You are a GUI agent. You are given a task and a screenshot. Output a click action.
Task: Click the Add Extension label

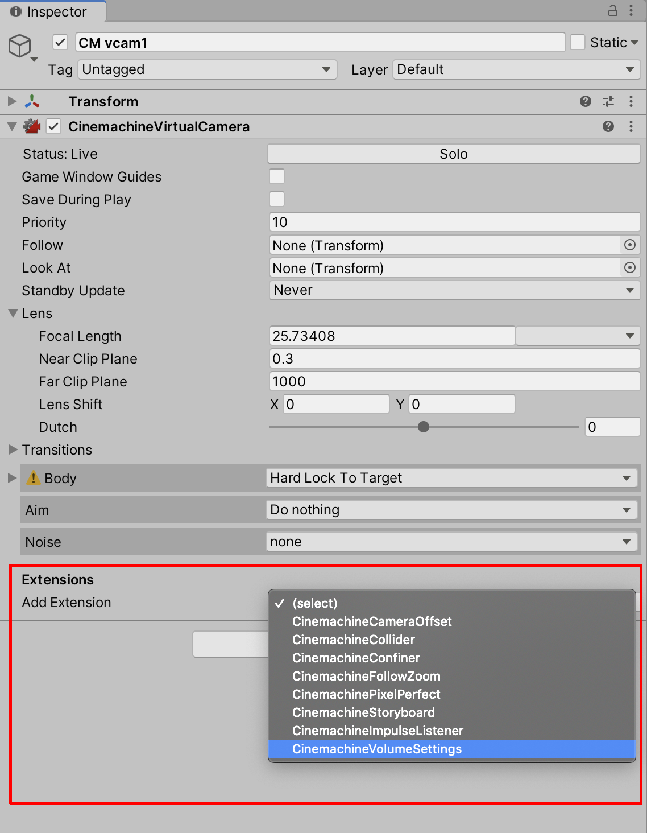[x=67, y=602]
